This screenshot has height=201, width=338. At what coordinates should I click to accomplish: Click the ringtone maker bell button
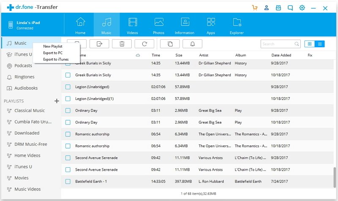coord(193,44)
